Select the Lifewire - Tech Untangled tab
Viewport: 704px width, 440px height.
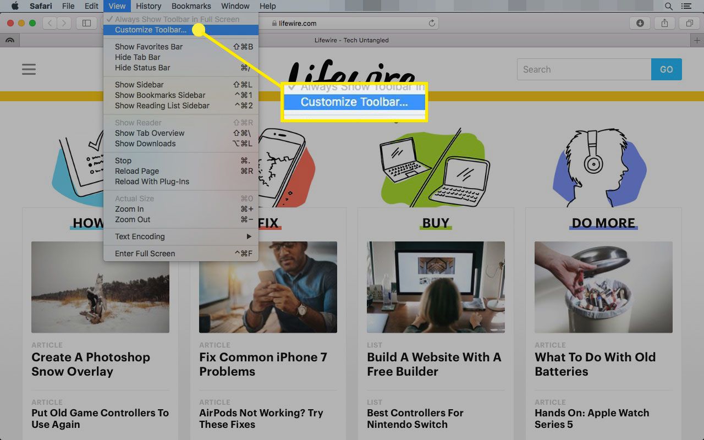coord(352,40)
